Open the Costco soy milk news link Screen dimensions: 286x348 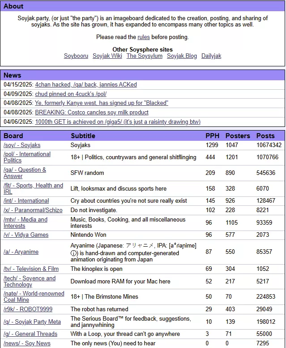click(92, 113)
